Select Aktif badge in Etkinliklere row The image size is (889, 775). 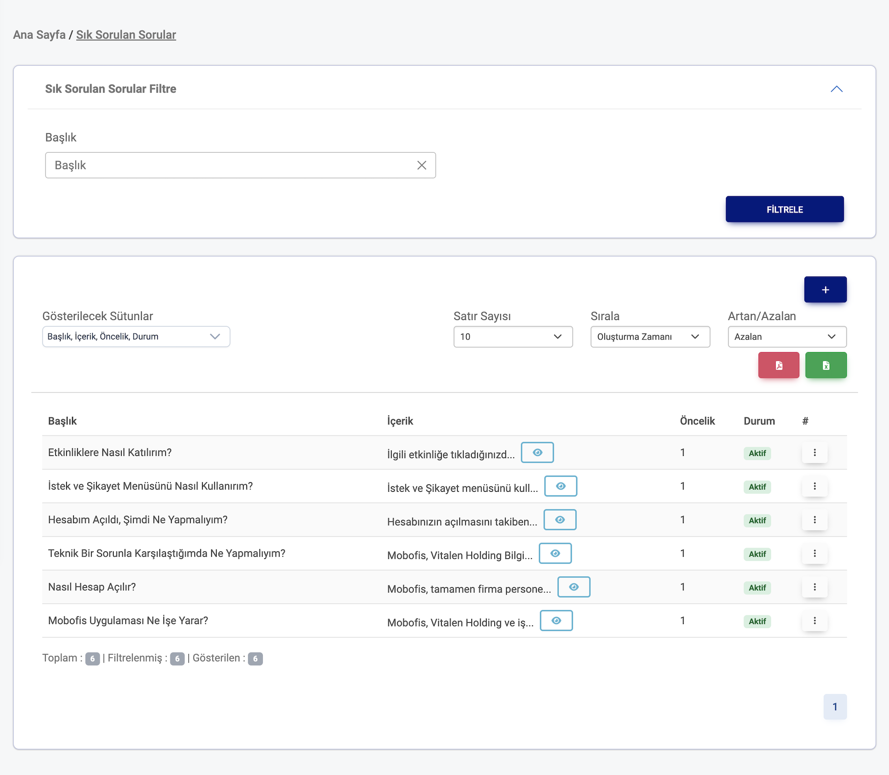click(x=757, y=453)
